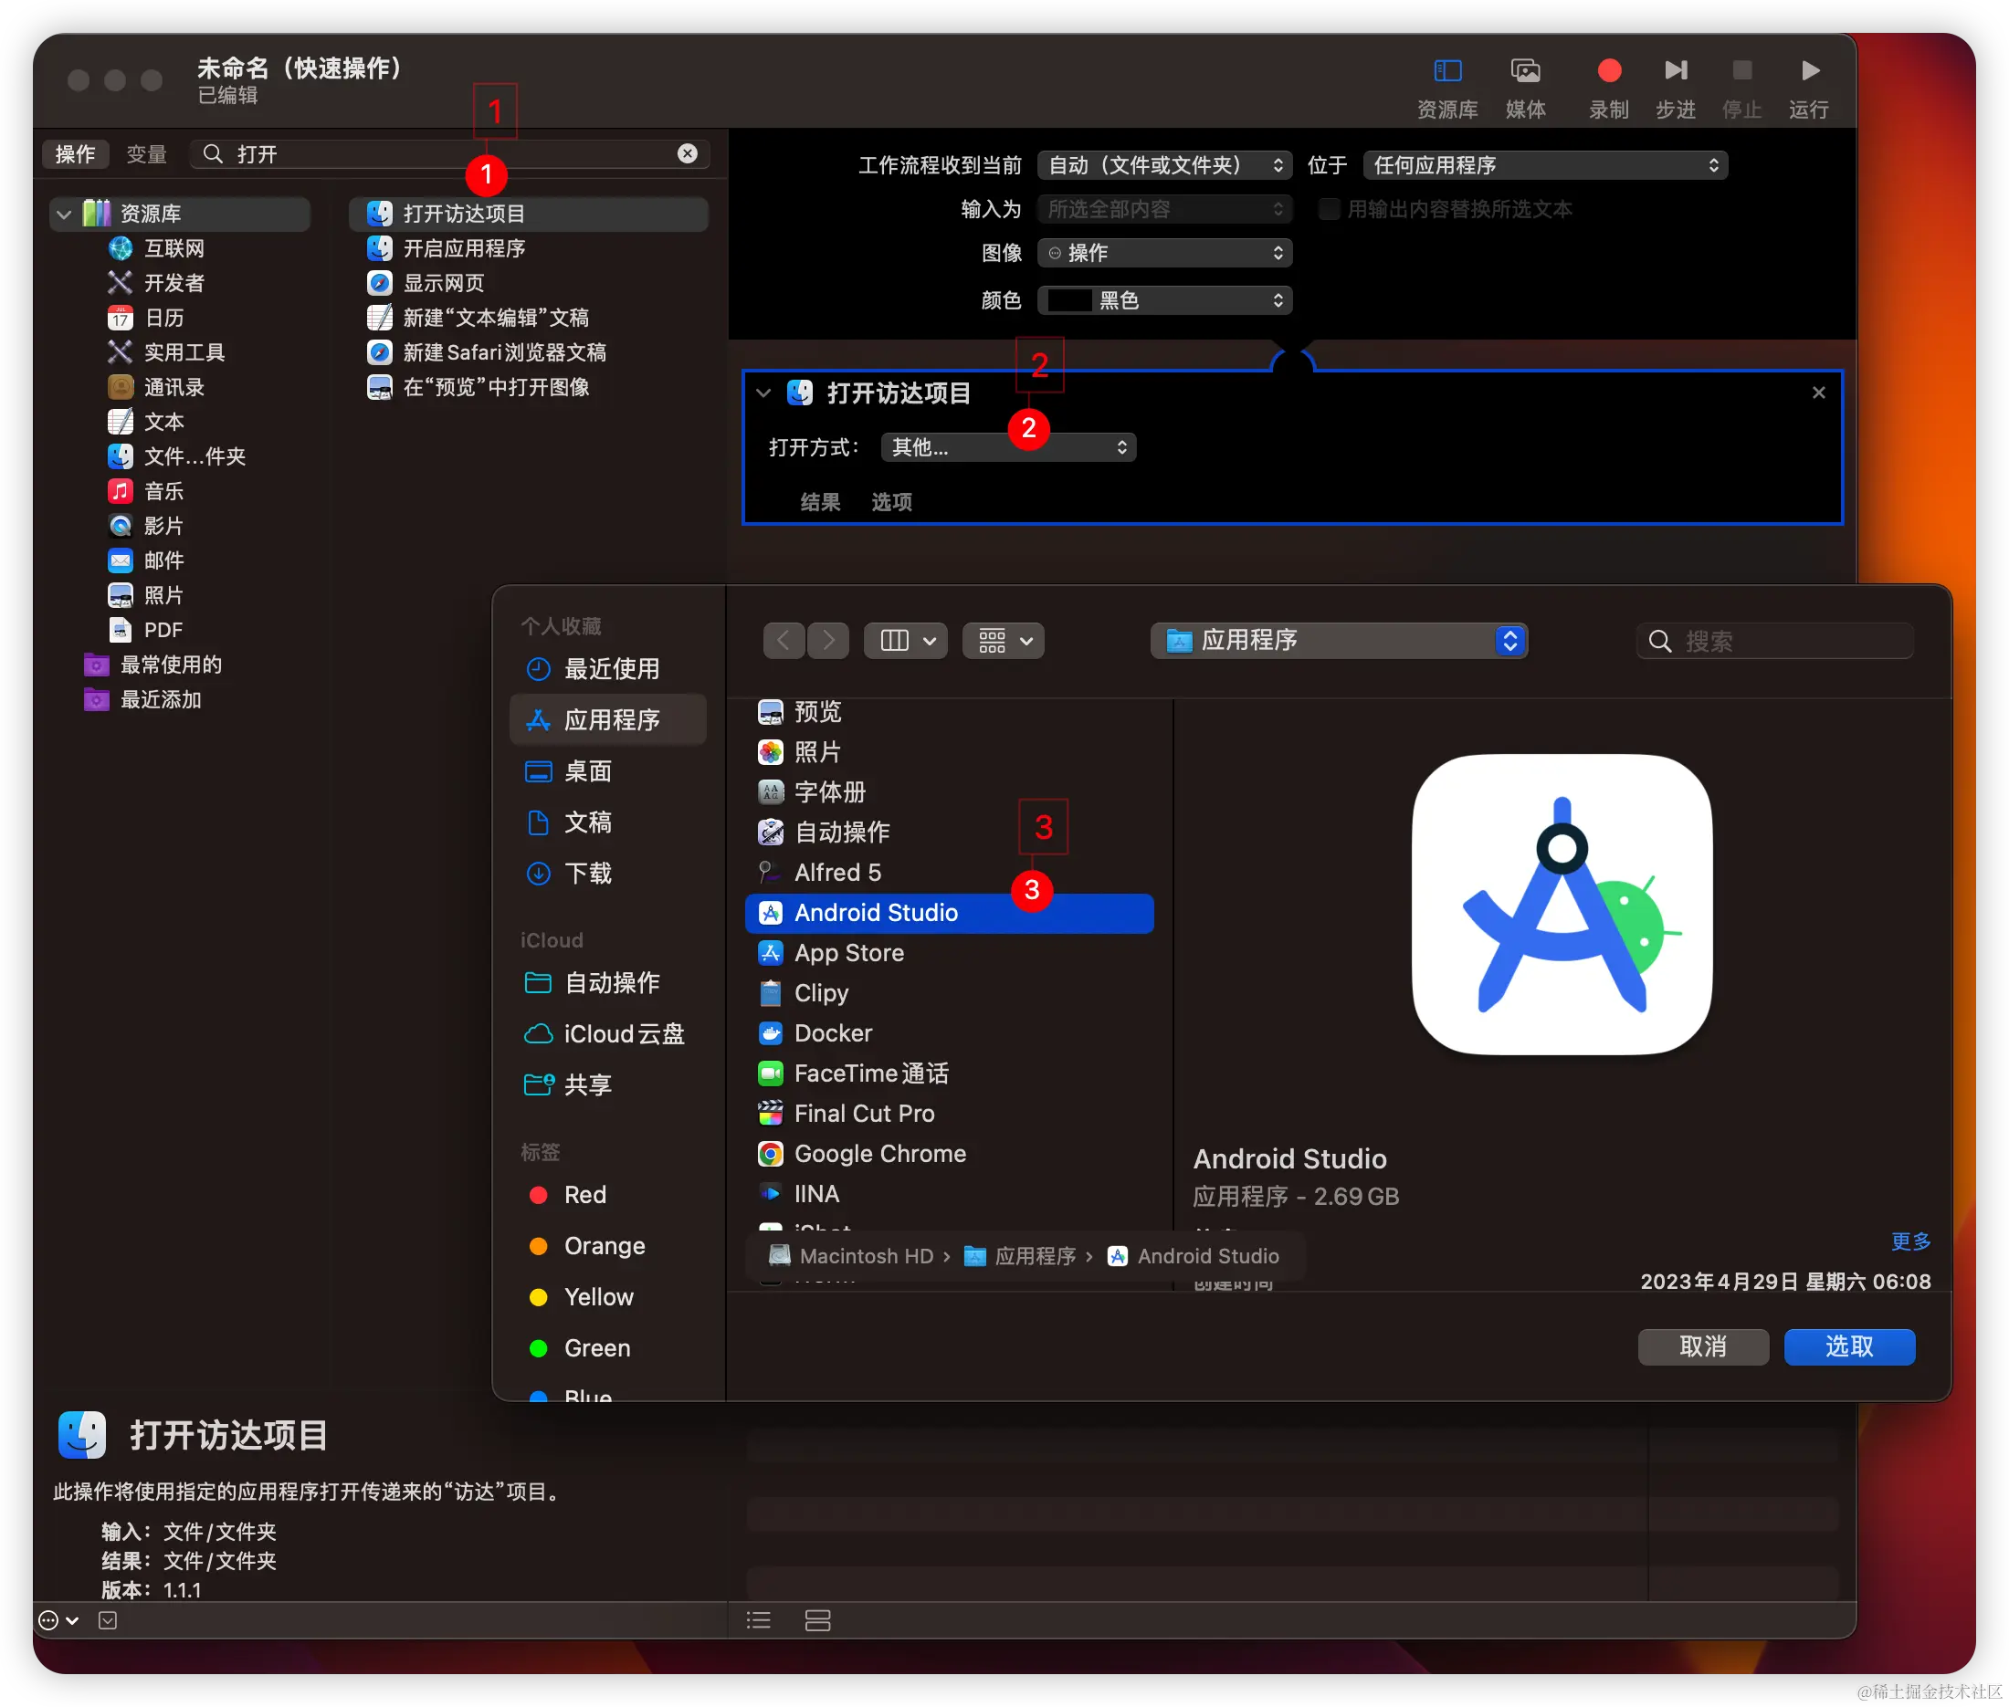Click Macintosh HD in the path bar

[851, 1256]
